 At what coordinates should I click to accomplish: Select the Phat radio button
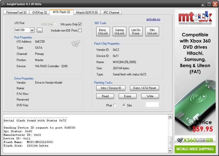115,105
